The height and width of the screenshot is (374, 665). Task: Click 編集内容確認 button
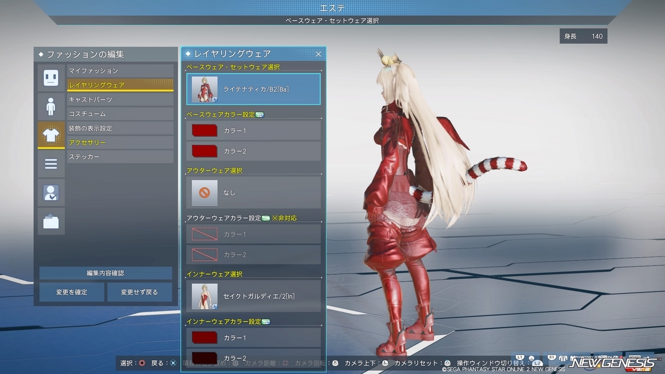pyautogui.click(x=106, y=273)
